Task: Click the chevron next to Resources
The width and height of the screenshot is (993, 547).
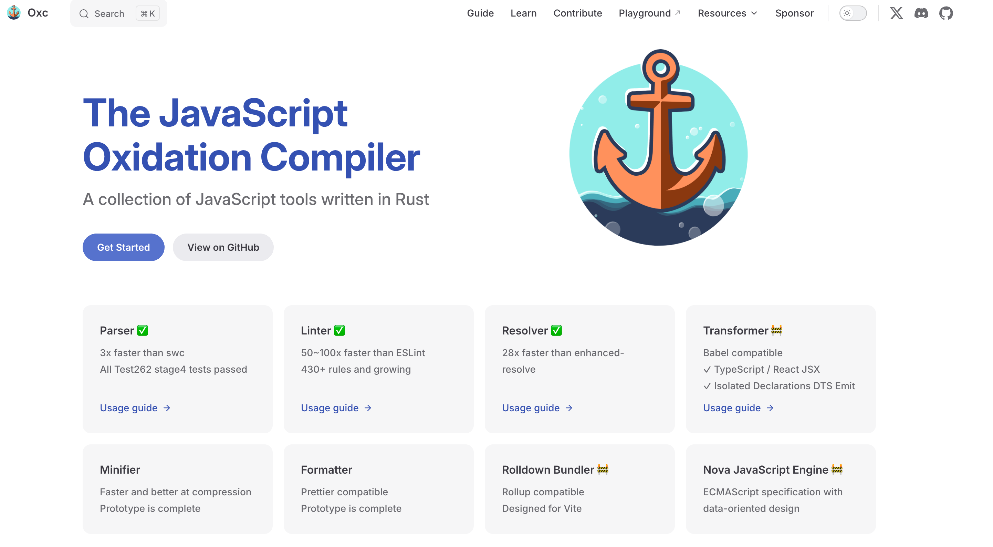Action: [754, 13]
